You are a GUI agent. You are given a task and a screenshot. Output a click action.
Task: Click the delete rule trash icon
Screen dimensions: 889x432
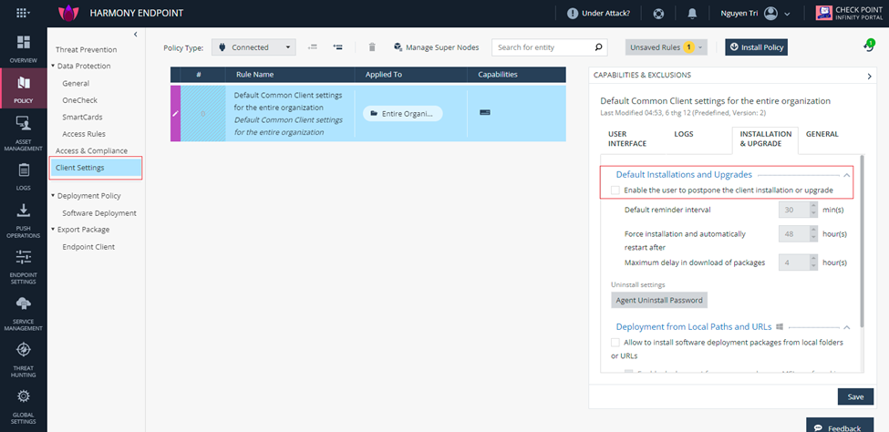tap(372, 47)
